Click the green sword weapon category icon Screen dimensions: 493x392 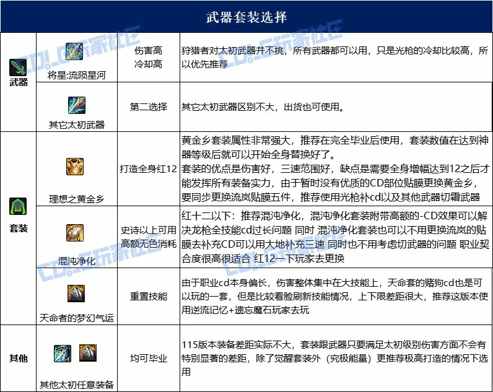pyautogui.click(x=18, y=67)
